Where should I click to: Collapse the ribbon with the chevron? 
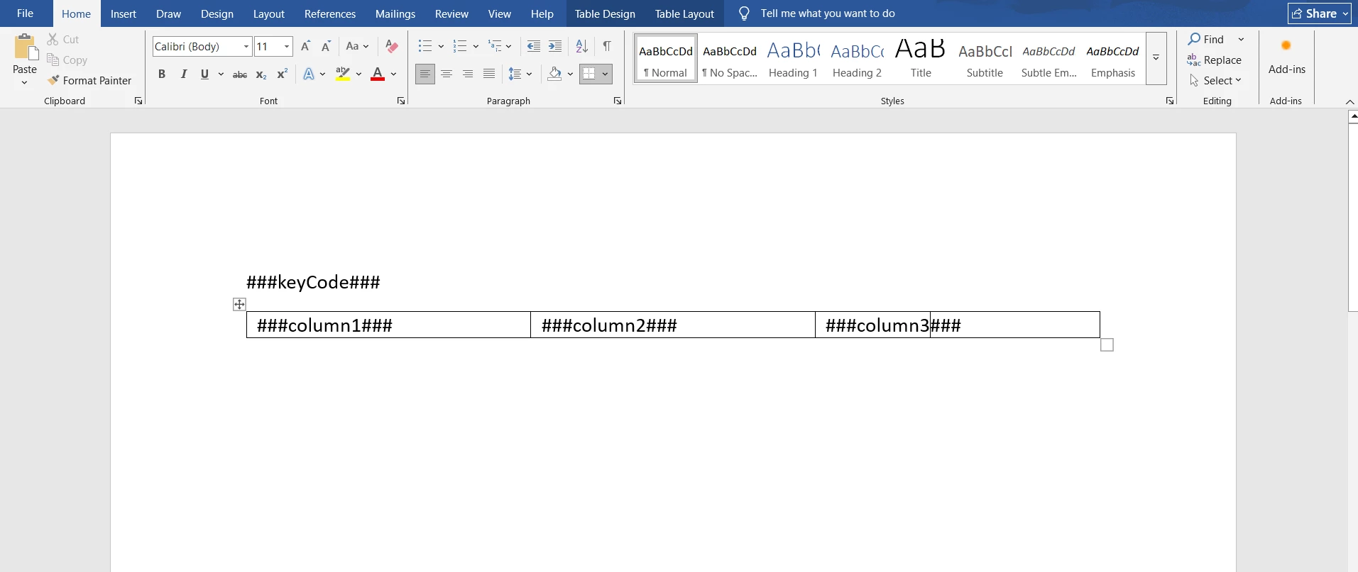click(1349, 102)
